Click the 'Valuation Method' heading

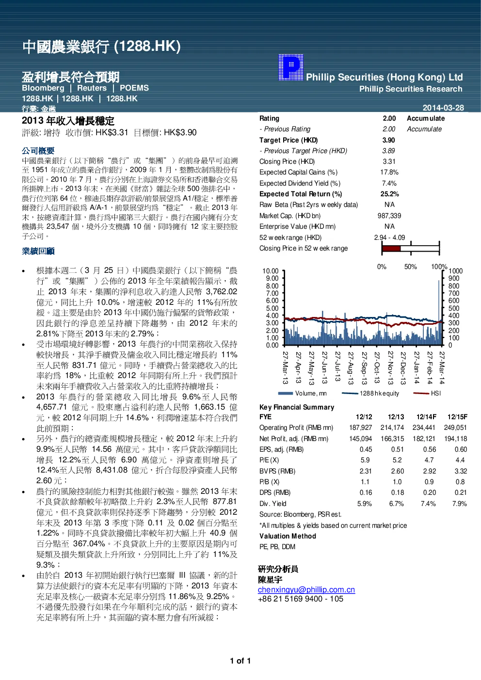coord(288,536)
